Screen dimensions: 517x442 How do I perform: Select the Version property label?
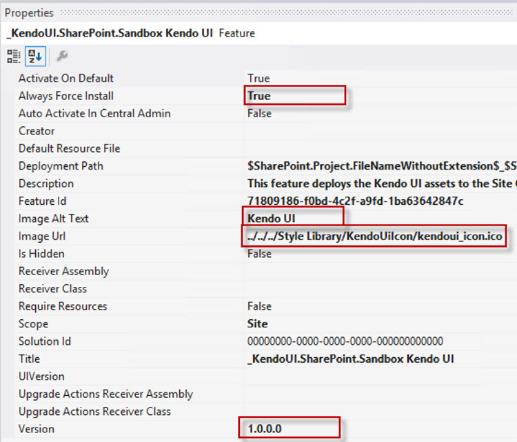pos(37,429)
